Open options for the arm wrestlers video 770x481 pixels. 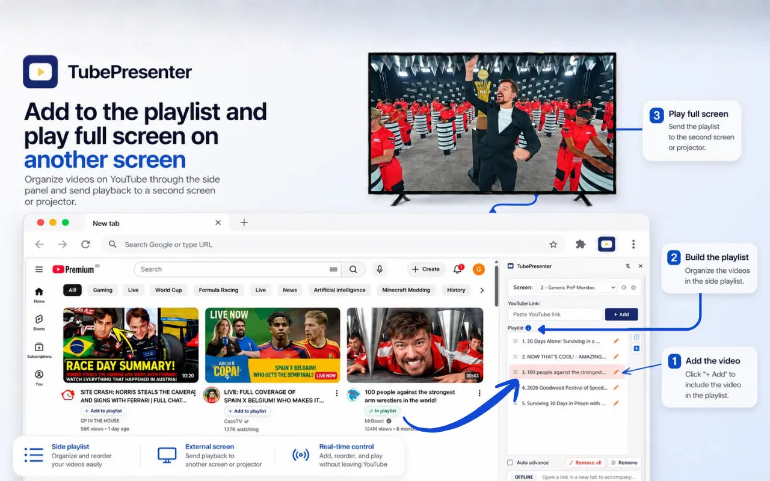tap(479, 393)
